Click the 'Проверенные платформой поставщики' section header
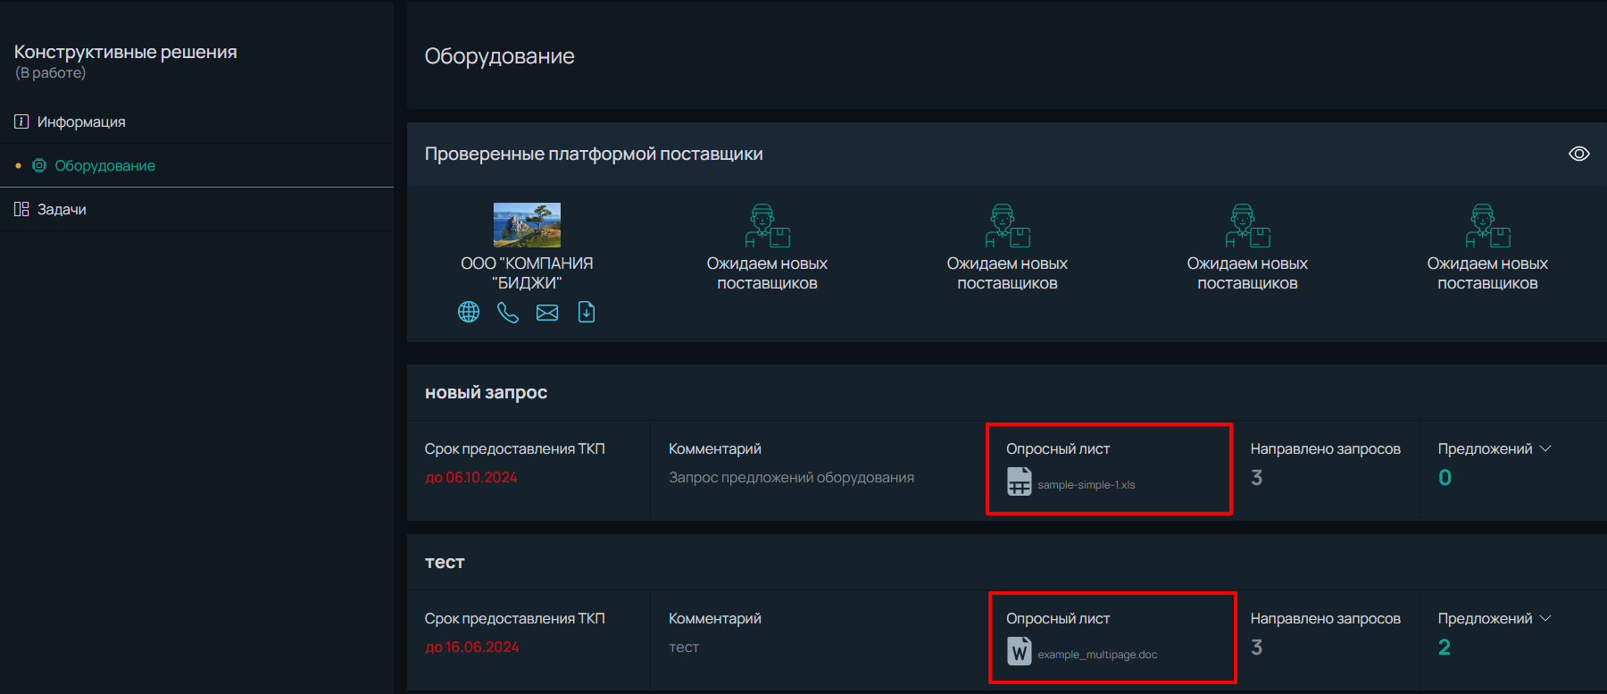The image size is (1607, 694). click(x=594, y=154)
